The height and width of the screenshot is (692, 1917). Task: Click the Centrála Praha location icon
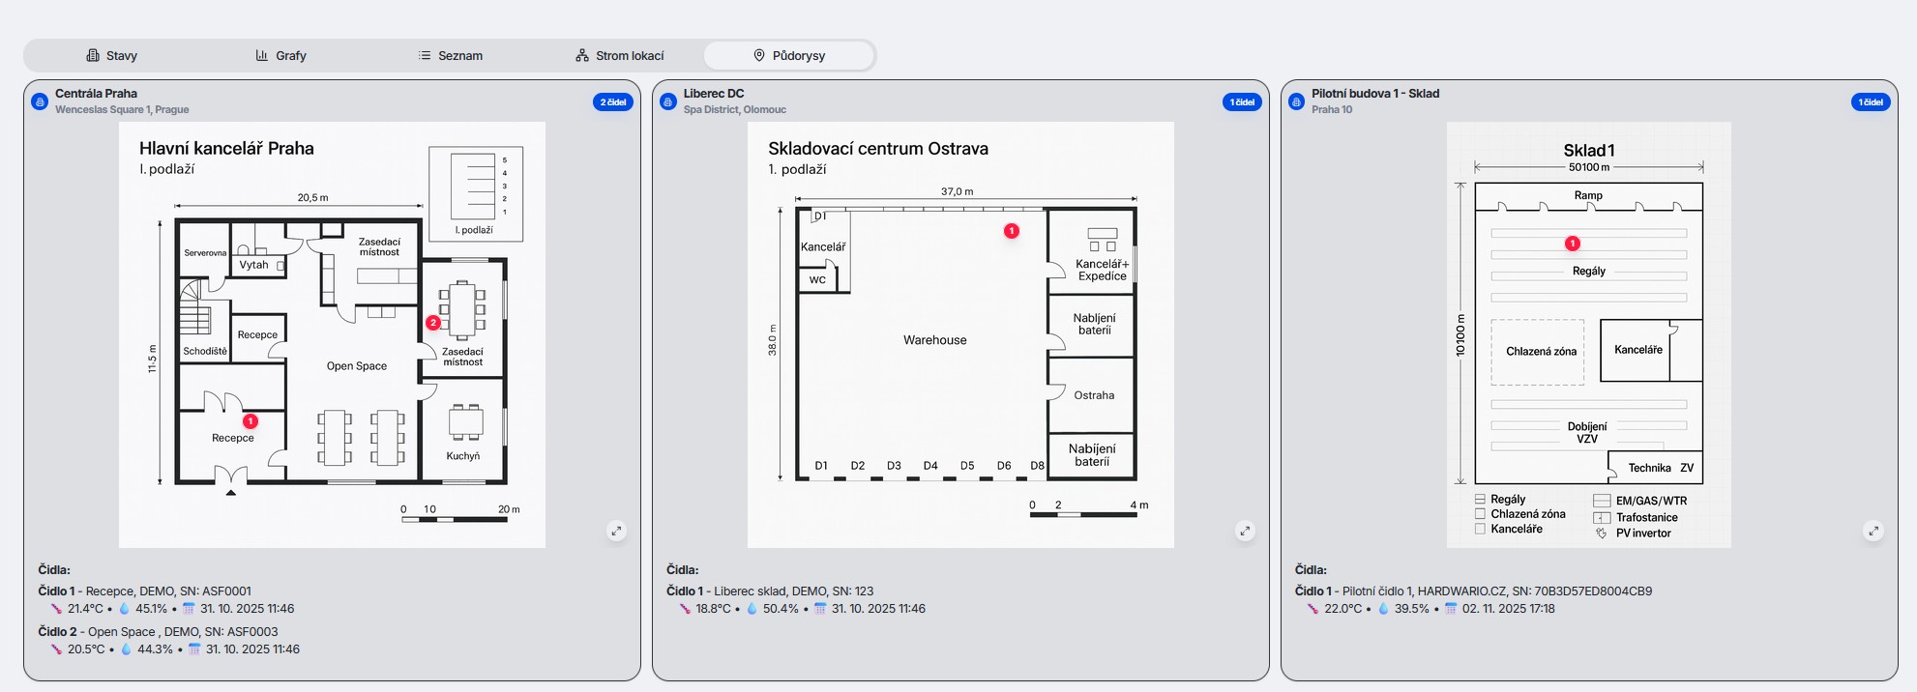point(40,101)
